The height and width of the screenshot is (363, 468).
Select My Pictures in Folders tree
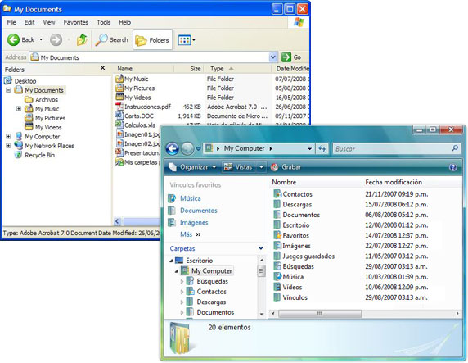tap(45, 118)
